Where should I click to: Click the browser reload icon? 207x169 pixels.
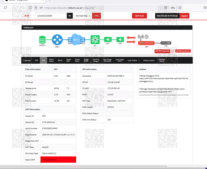[5, 8]
